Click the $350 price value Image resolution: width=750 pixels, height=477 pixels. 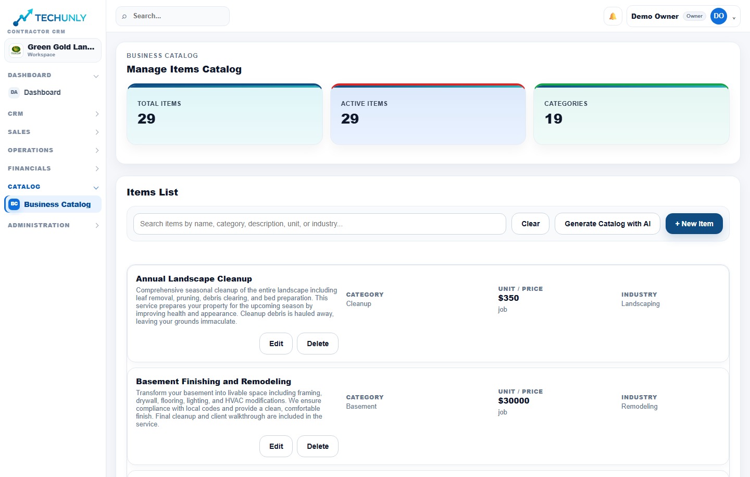pos(508,298)
